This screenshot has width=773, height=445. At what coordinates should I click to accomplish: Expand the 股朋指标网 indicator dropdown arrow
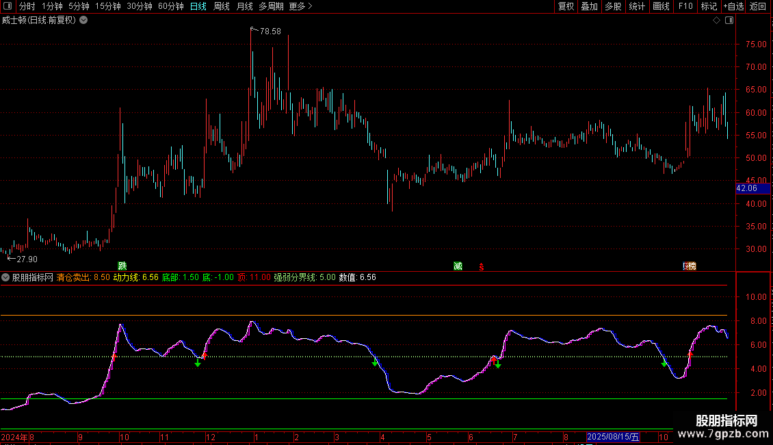coord(5,277)
